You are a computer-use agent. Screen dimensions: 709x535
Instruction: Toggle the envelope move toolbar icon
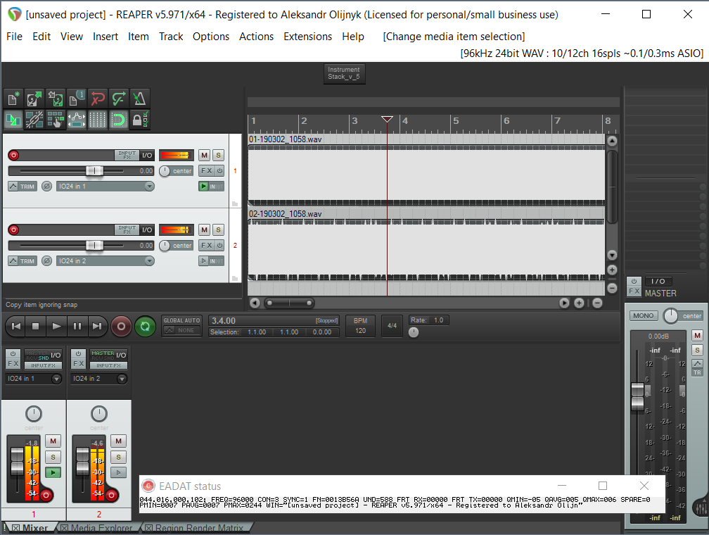pos(77,120)
